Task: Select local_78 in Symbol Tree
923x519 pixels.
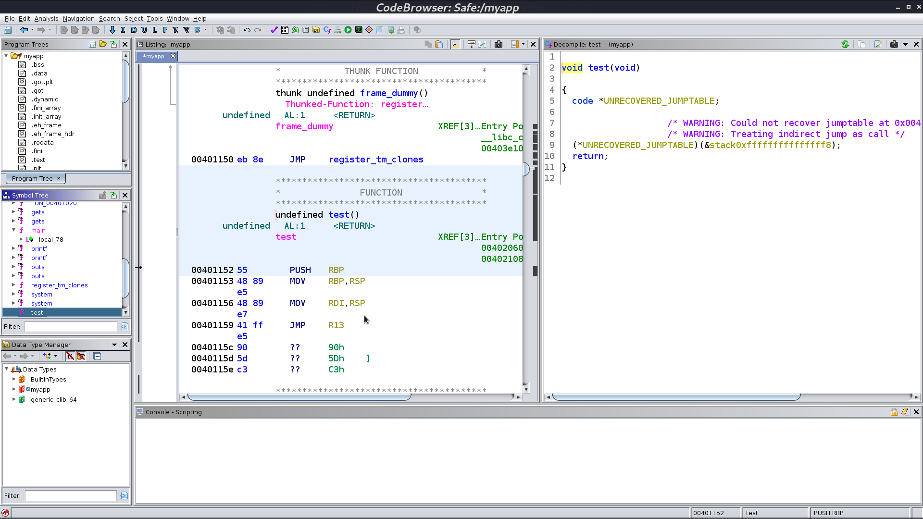Action: (50, 239)
